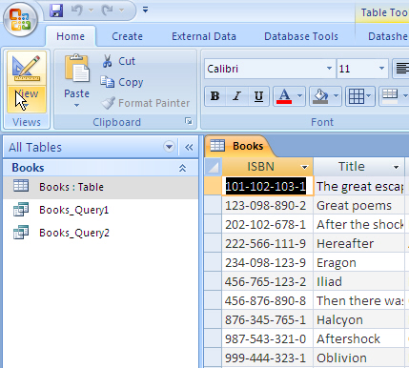Open the Create ribbon tab

point(127,36)
